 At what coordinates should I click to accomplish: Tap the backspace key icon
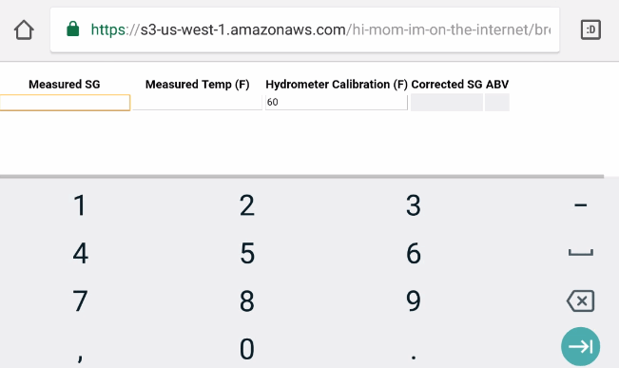coord(580,300)
